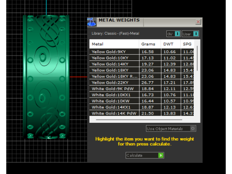This screenshot has height=174, width=232.
Task: Click the 21.50 grams value
Action: (x=147, y=114)
